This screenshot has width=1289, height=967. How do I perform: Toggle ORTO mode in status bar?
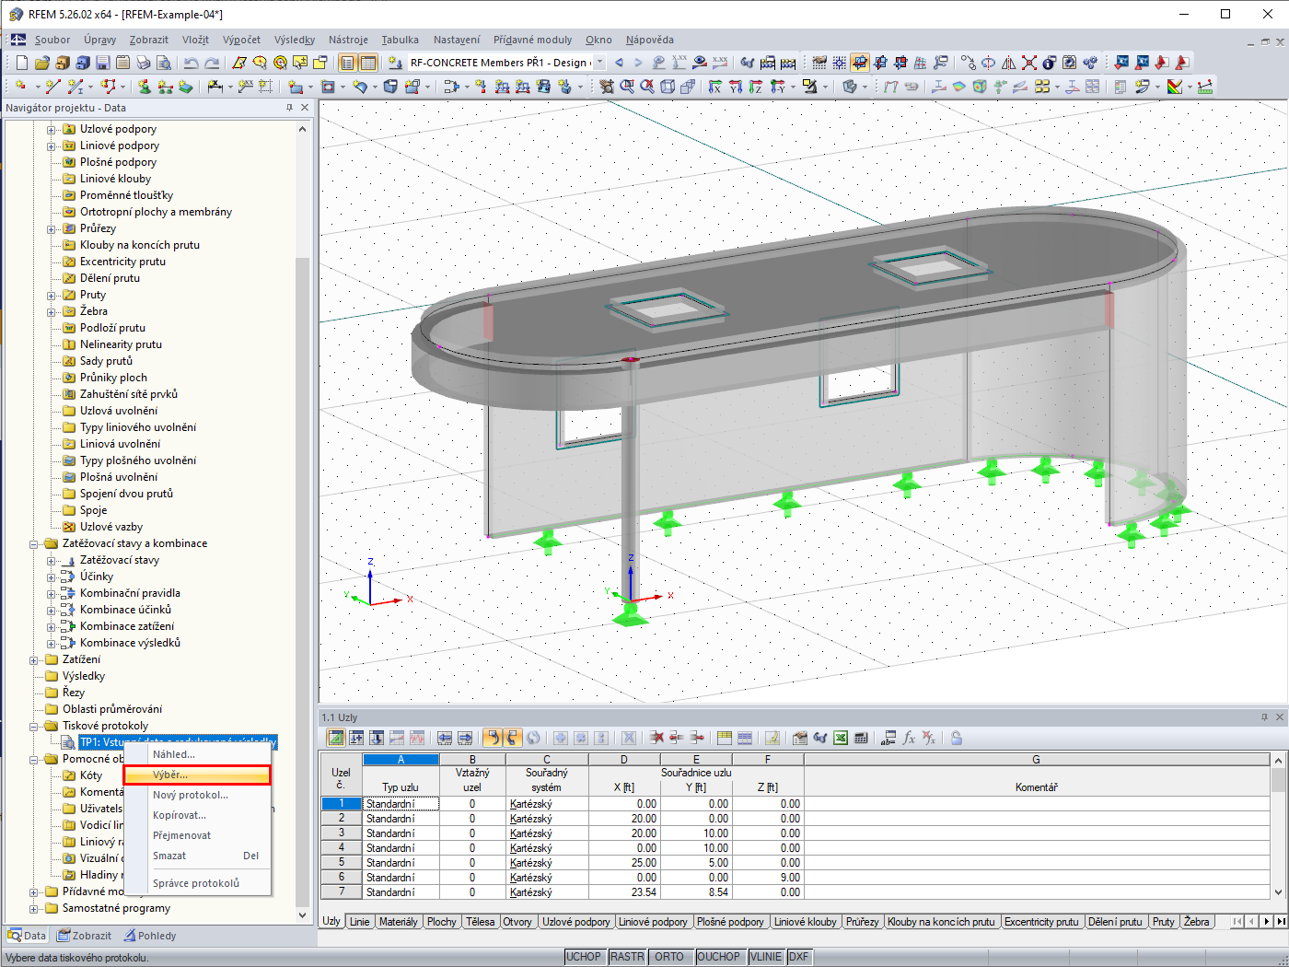[669, 957]
